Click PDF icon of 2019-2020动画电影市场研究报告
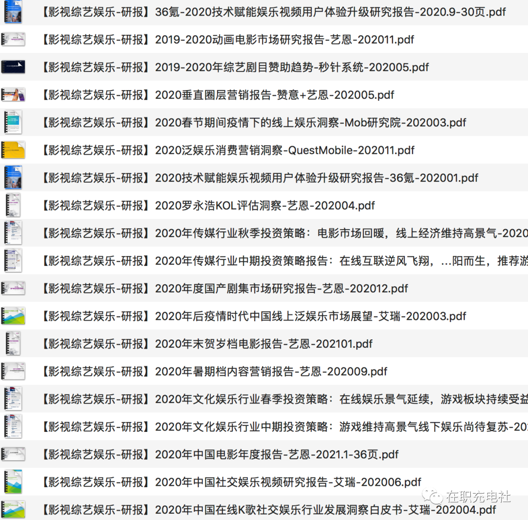Image resolution: width=528 pixels, height=520 pixels. pyautogui.click(x=13, y=40)
